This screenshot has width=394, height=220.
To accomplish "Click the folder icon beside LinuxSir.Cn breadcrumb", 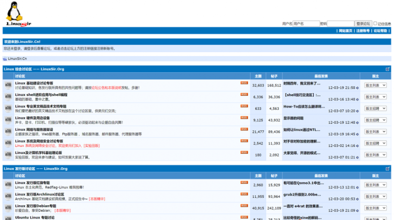I will [x=5, y=59].
